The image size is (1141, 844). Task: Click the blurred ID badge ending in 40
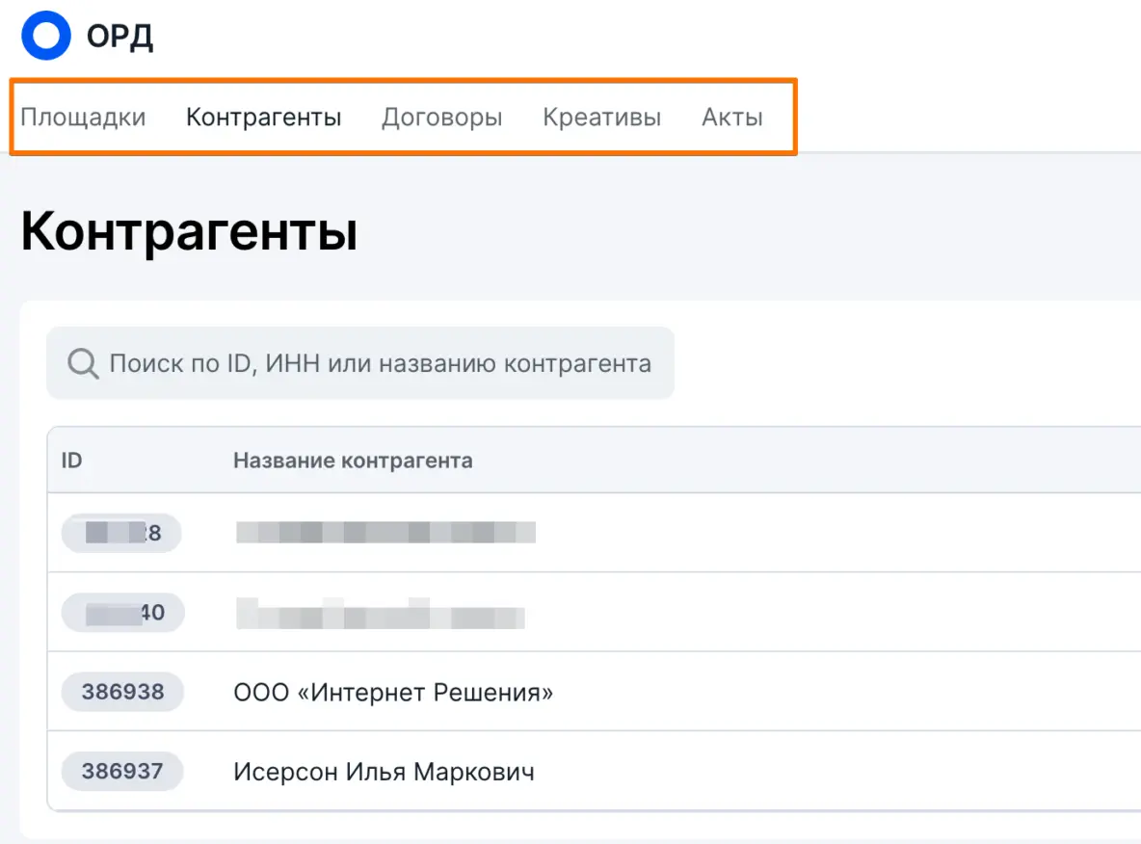pos(122,612)
